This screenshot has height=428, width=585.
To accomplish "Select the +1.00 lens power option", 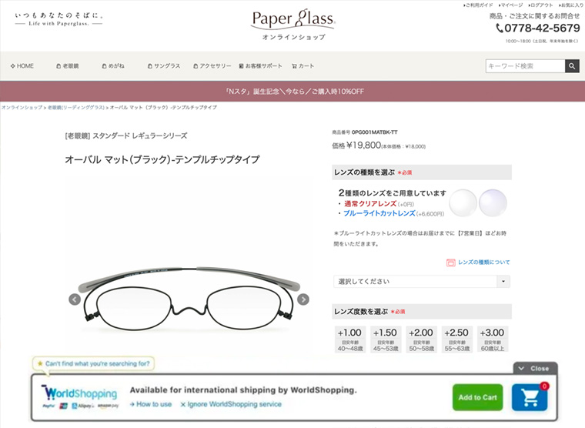I will click(349, 339).
